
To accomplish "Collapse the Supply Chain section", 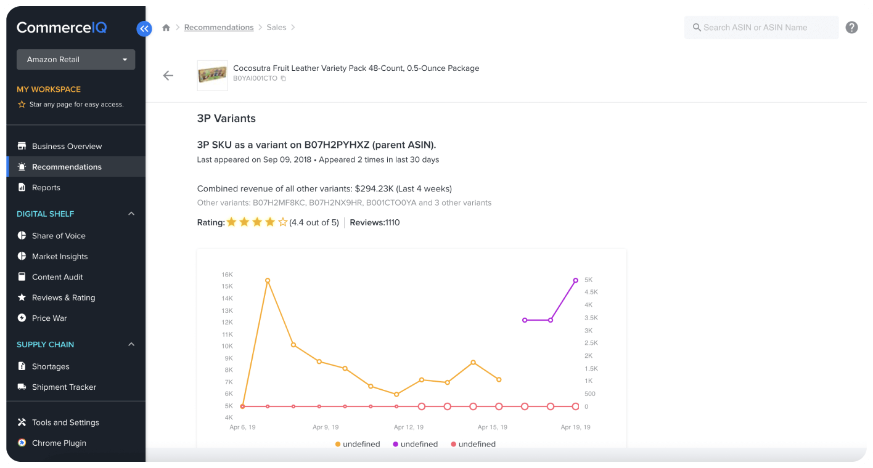I will [x=131, y=345].
